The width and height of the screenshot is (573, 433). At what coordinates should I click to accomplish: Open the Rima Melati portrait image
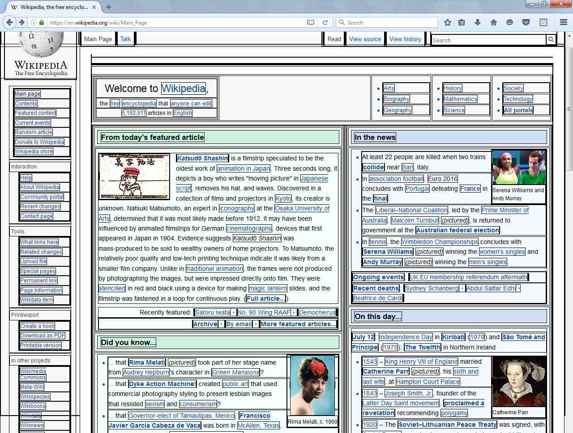coord(312,385)
